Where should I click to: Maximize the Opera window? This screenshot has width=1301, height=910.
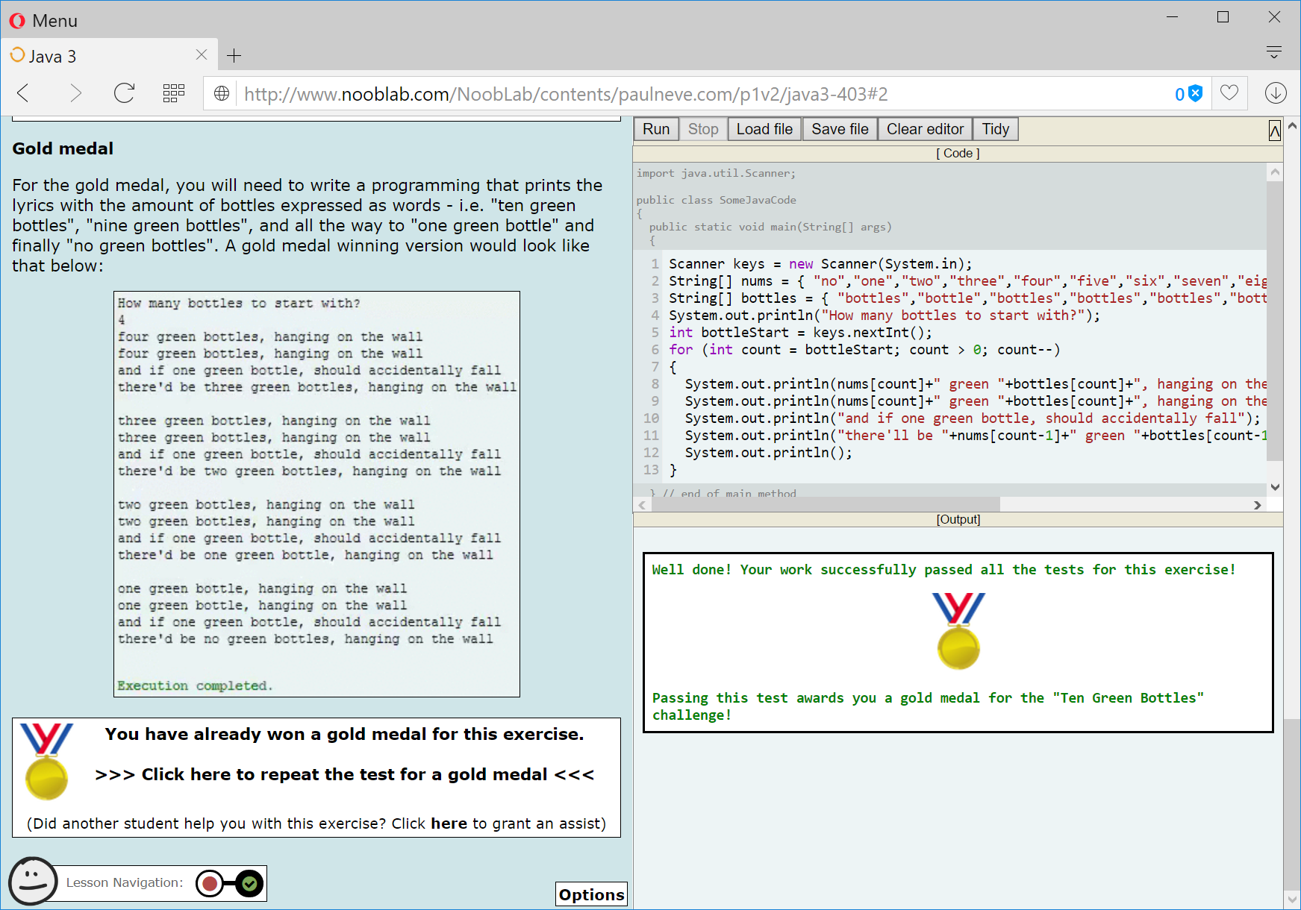pyautogui.click(x=1223, y=16)
